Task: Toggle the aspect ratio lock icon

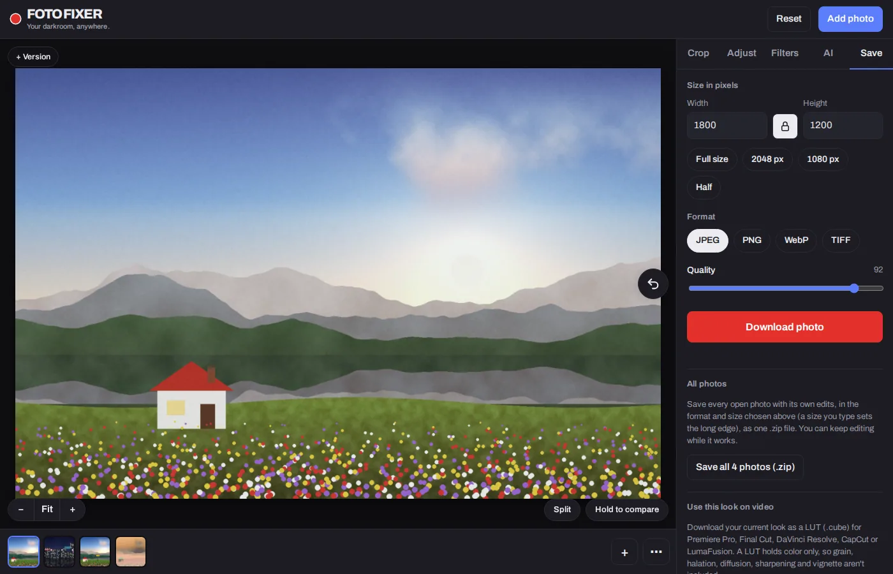Action: pyautogui.click(x=785, y=126)
